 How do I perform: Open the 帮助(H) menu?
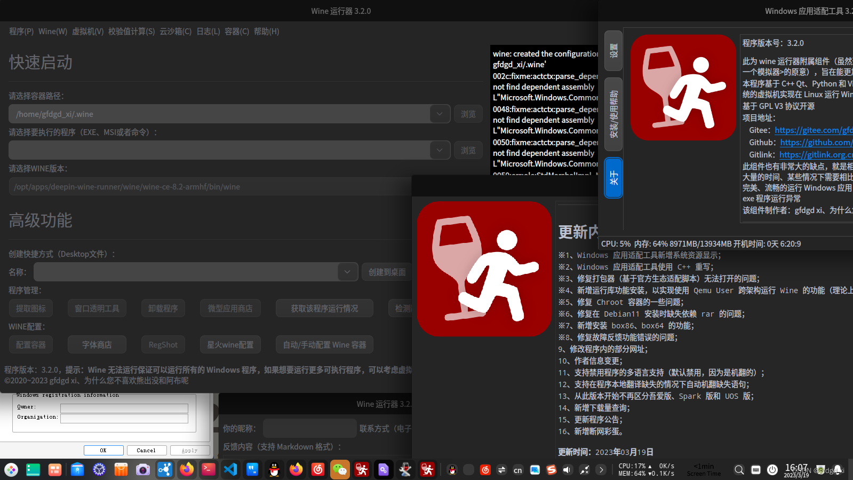[266, 32]
